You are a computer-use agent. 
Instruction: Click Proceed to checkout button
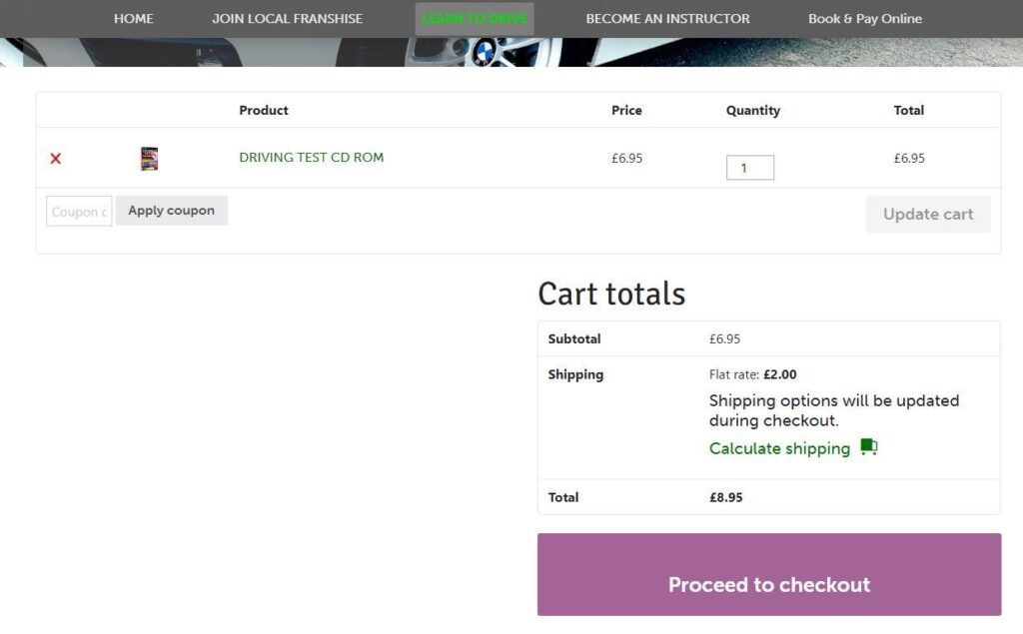click(x=769, y=575)
